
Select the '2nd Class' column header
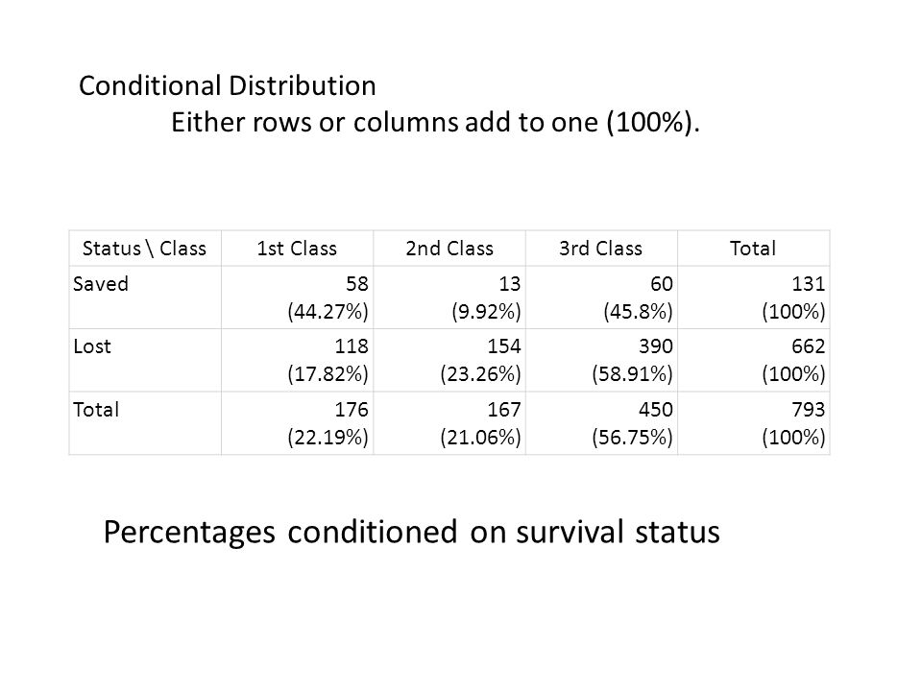coord(449,248)
